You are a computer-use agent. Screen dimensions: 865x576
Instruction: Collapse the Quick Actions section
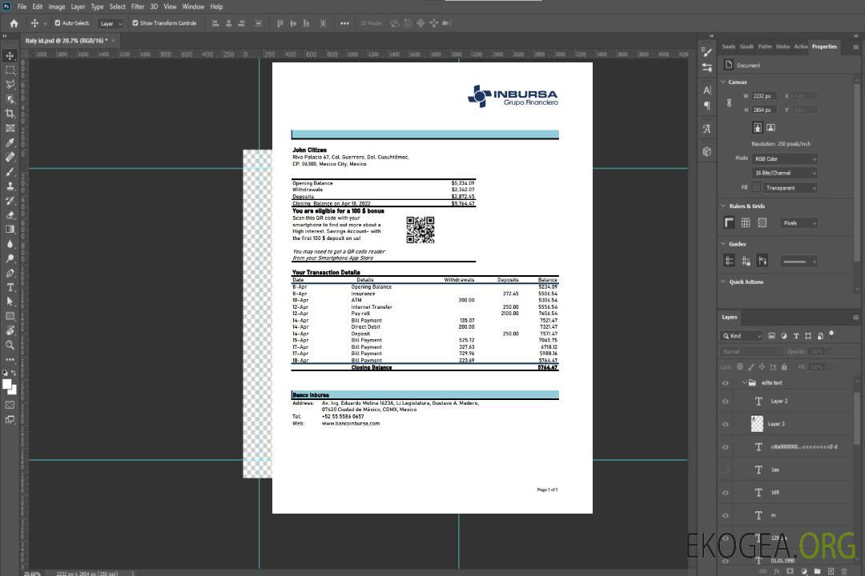pos(724,282)
